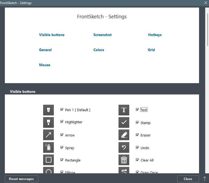Click the Highlighter tool icon
Screen dimensions: 209x183
click(x=48, y=122)
